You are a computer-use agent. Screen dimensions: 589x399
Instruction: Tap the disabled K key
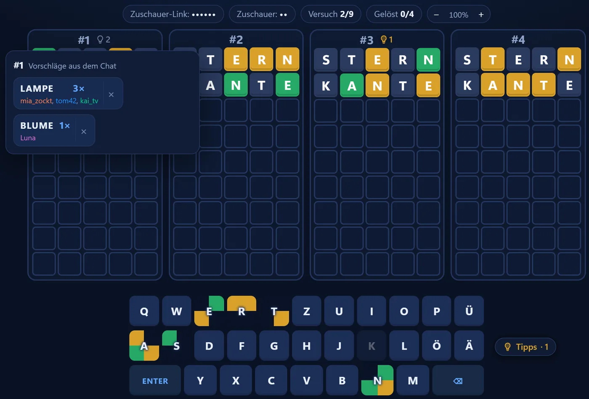[371, 346]
